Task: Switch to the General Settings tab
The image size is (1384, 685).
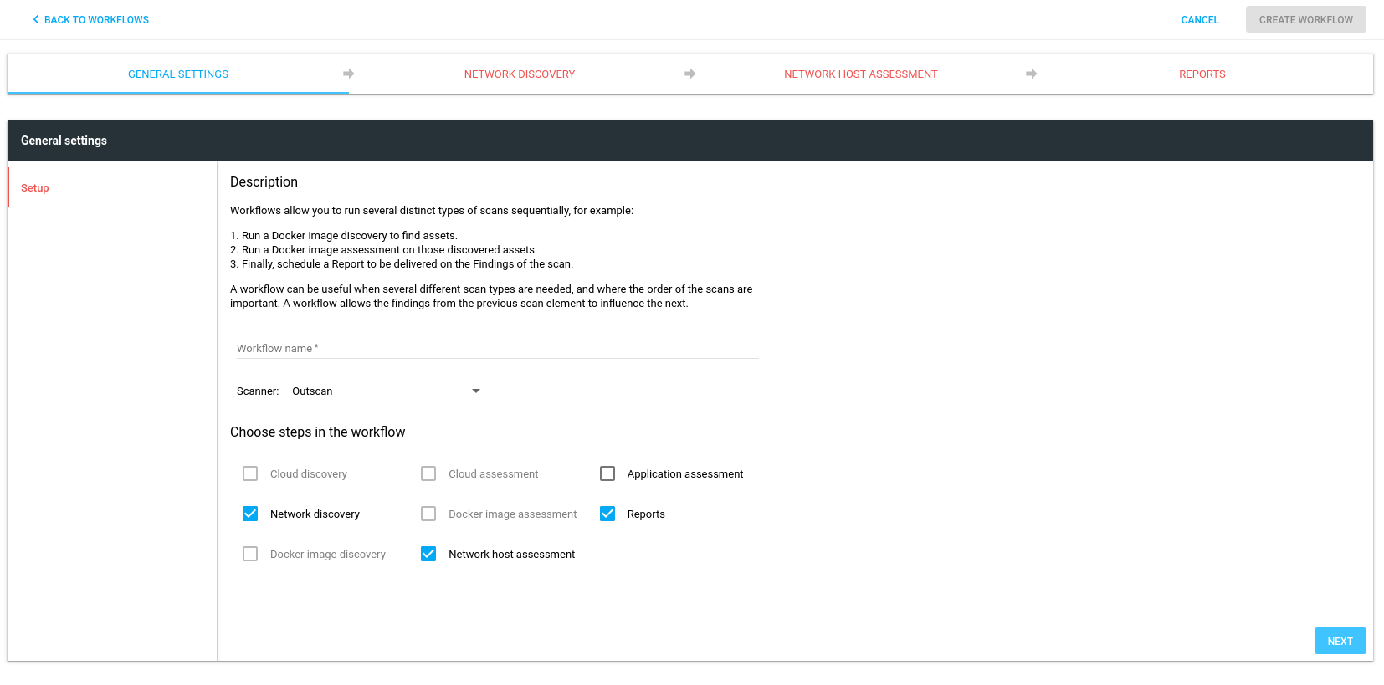Action: [178, 74]
